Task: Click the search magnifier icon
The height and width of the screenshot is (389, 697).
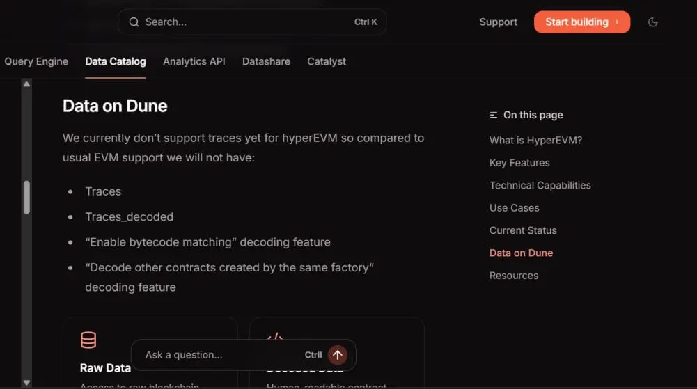Action: [x=134, y=22]
